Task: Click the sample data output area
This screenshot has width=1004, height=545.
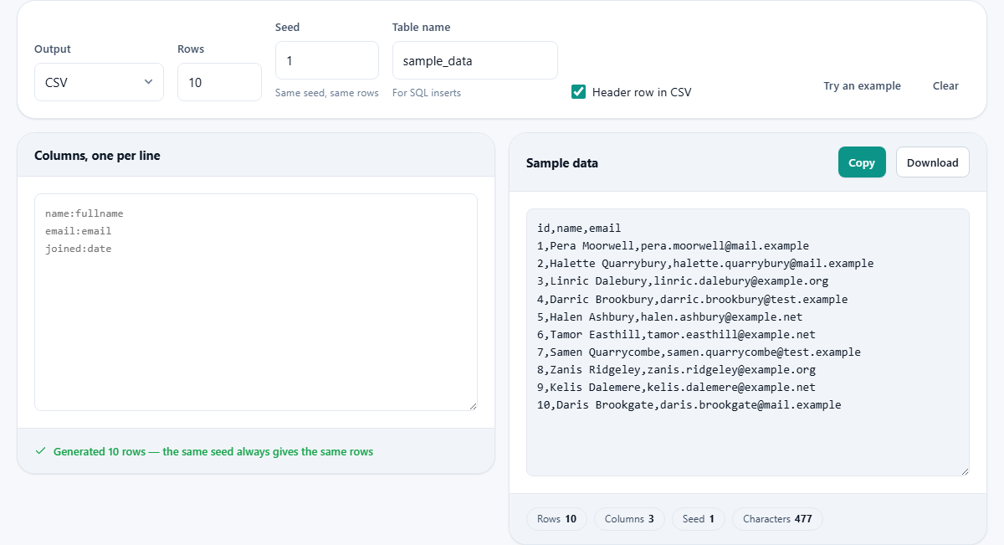Action: pos(748,342)
